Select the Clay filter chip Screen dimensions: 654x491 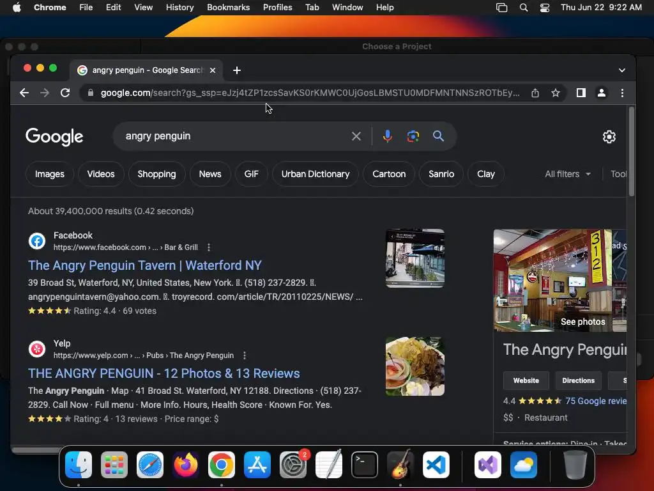[x=486, y=174]
